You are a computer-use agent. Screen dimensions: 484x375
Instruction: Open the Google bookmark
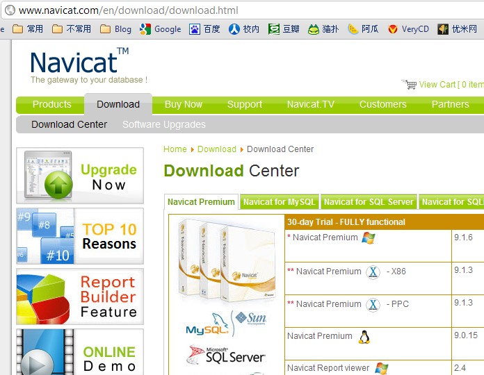pos(160,29)
